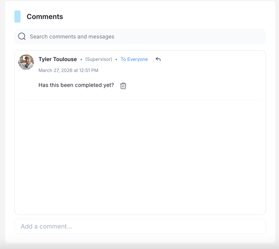This screenshot has height=249, width=279.
Task: Click the March 27, 2026 timestamp
Action: point(68,70)
